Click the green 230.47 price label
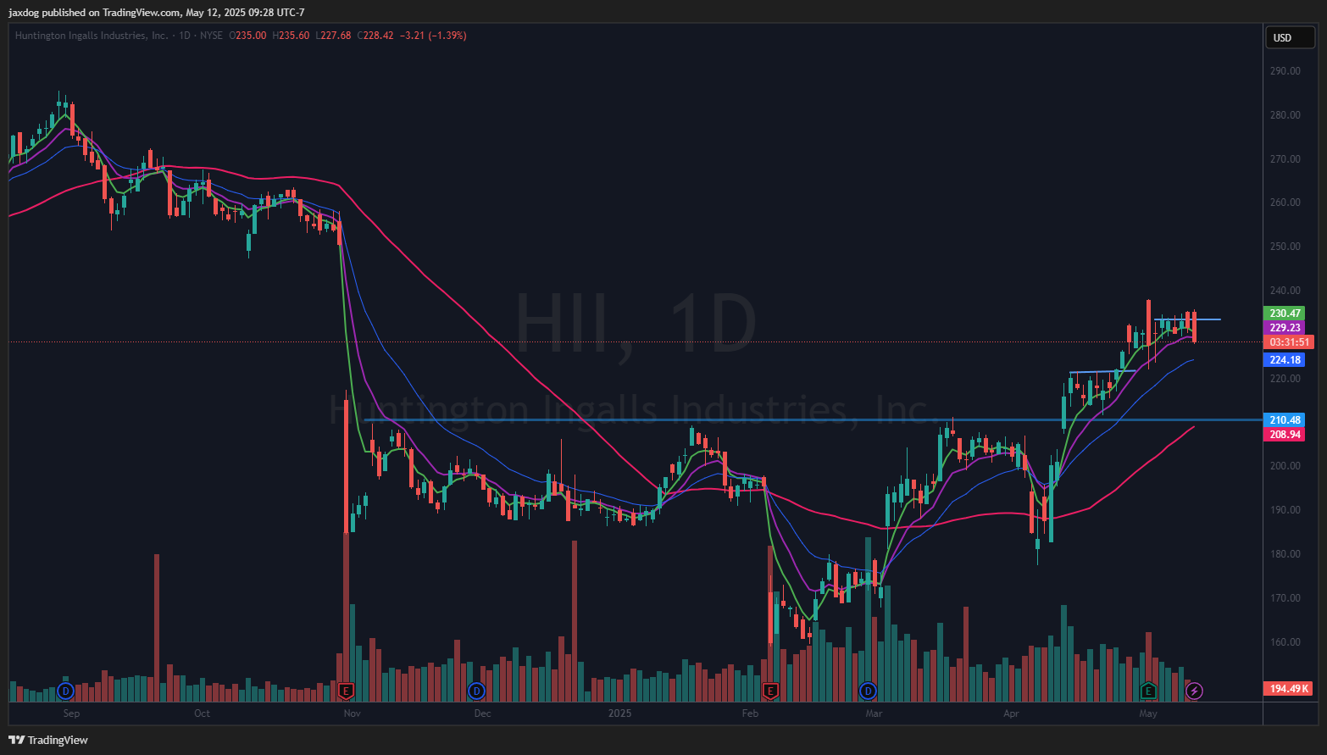1327x755 pixels. click(x=1285, y=314)
